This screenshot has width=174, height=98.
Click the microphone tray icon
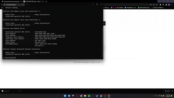156,96
